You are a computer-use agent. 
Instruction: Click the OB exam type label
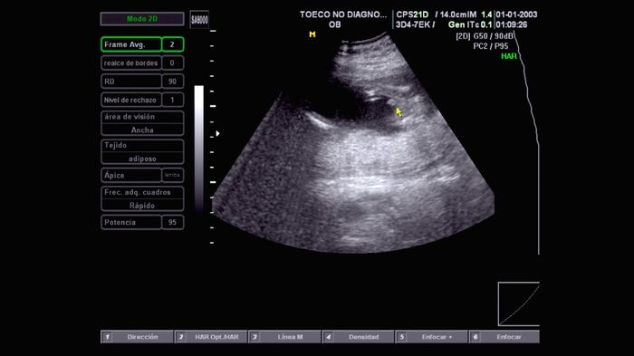tap(334, 24)
